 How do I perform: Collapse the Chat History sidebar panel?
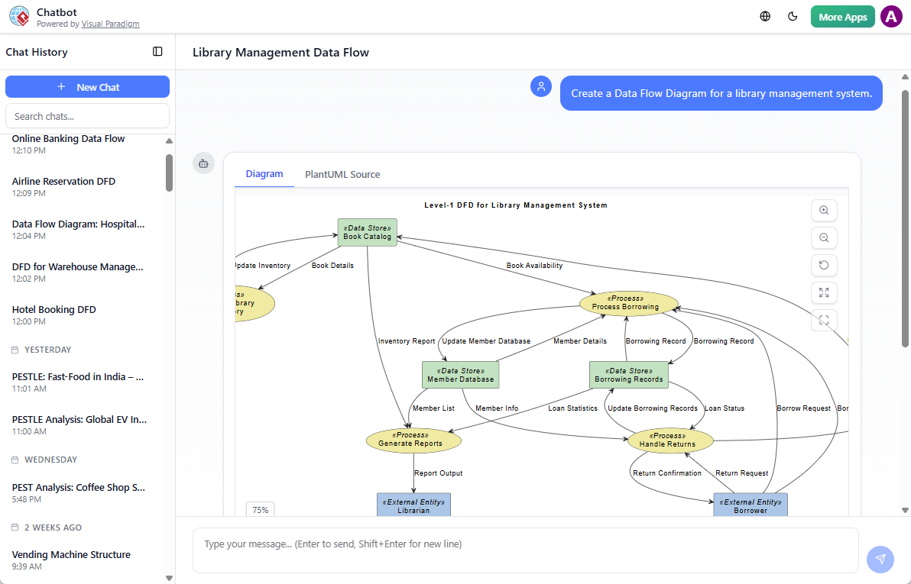(x=157, y=52)
